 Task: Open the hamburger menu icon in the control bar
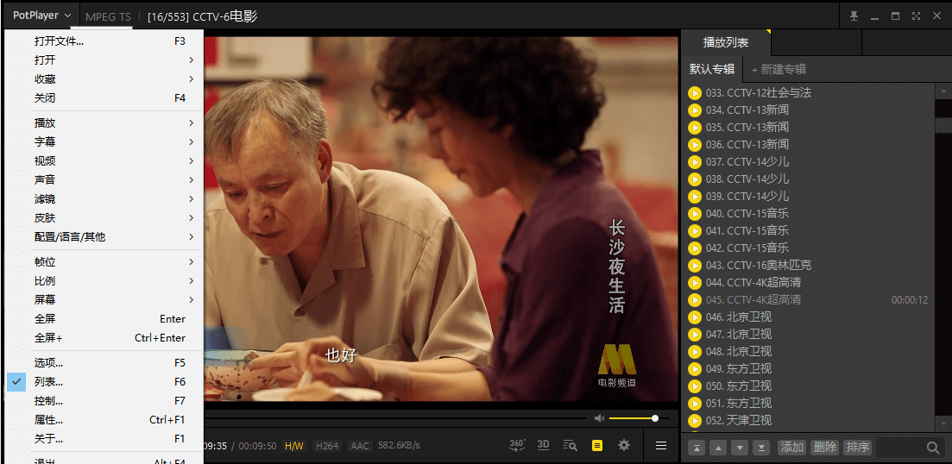661,446
